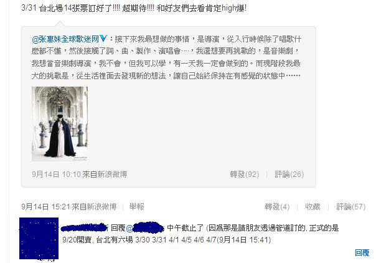Click the redacted @mention in the reply
The height and width of the screenshot is (263, 376).
(x=145, y=227)
